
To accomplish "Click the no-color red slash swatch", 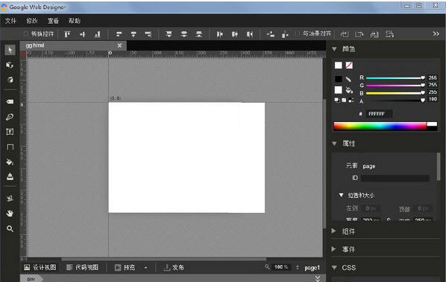I will click(349, 65).
